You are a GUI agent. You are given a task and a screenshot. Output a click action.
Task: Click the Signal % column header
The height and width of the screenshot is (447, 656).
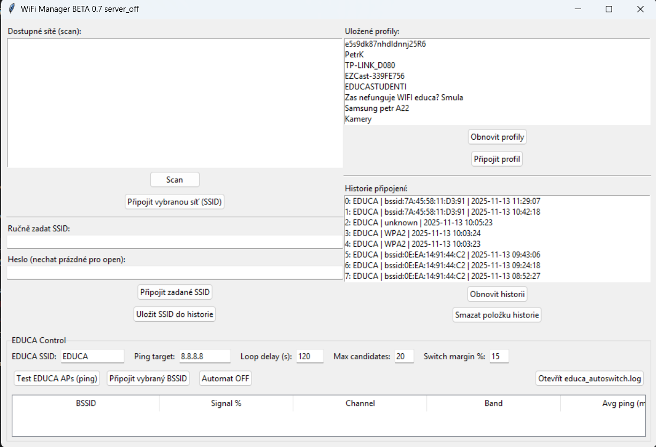pos(226,403)
